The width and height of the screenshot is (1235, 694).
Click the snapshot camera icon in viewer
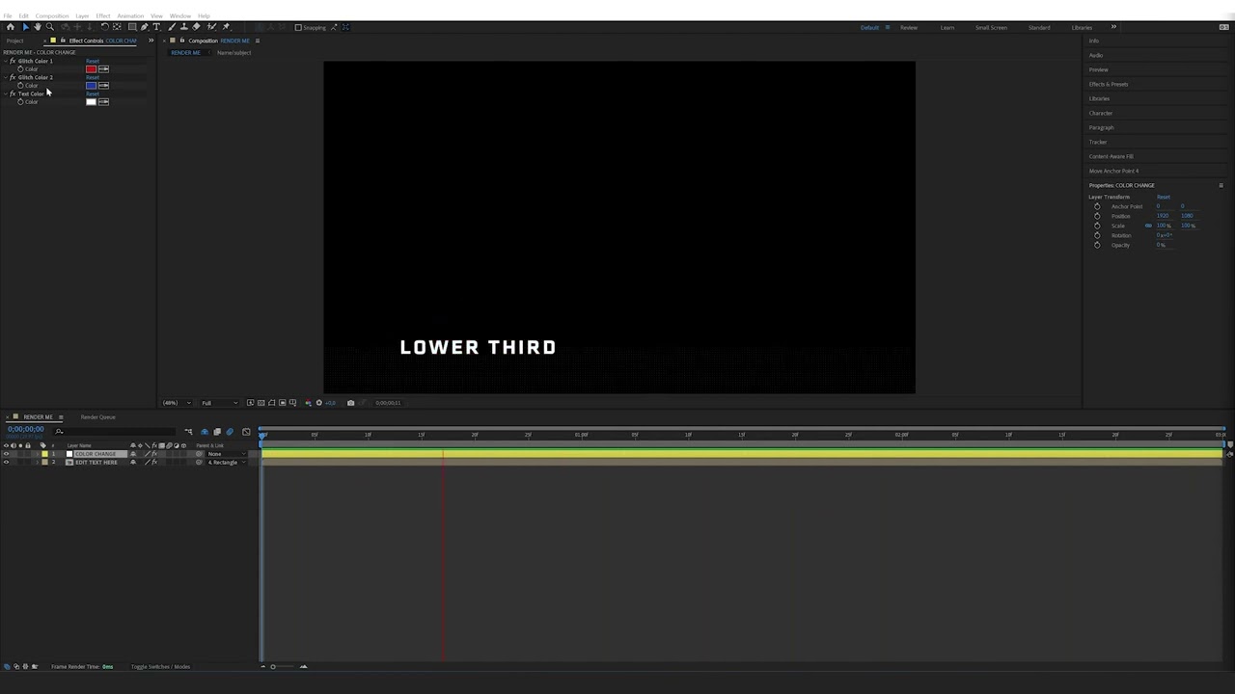click(x=350, y=403)
